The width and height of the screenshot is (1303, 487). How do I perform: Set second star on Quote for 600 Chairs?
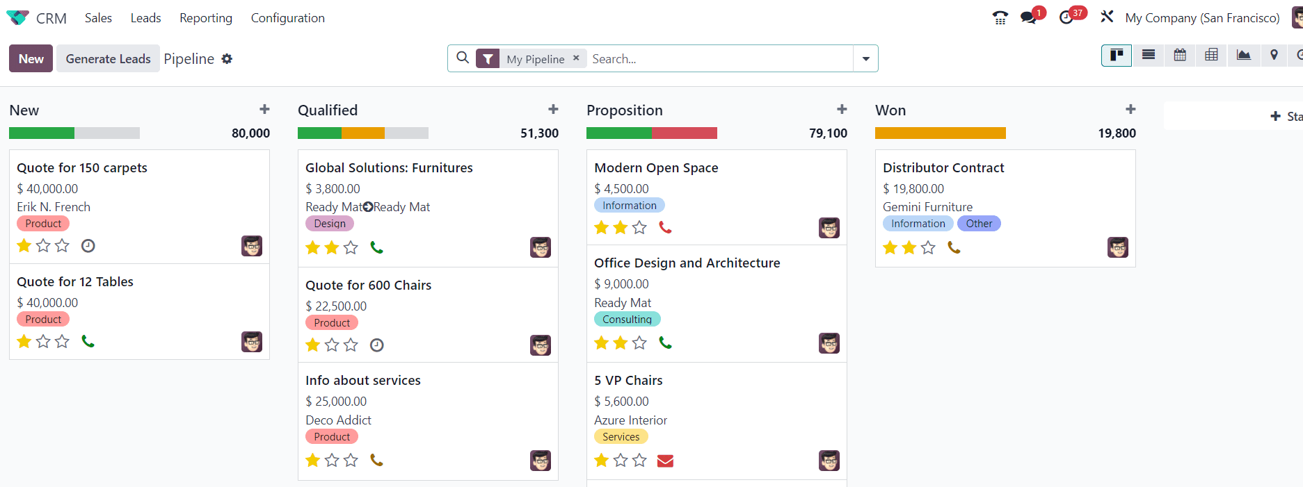(x=332, y=345)
